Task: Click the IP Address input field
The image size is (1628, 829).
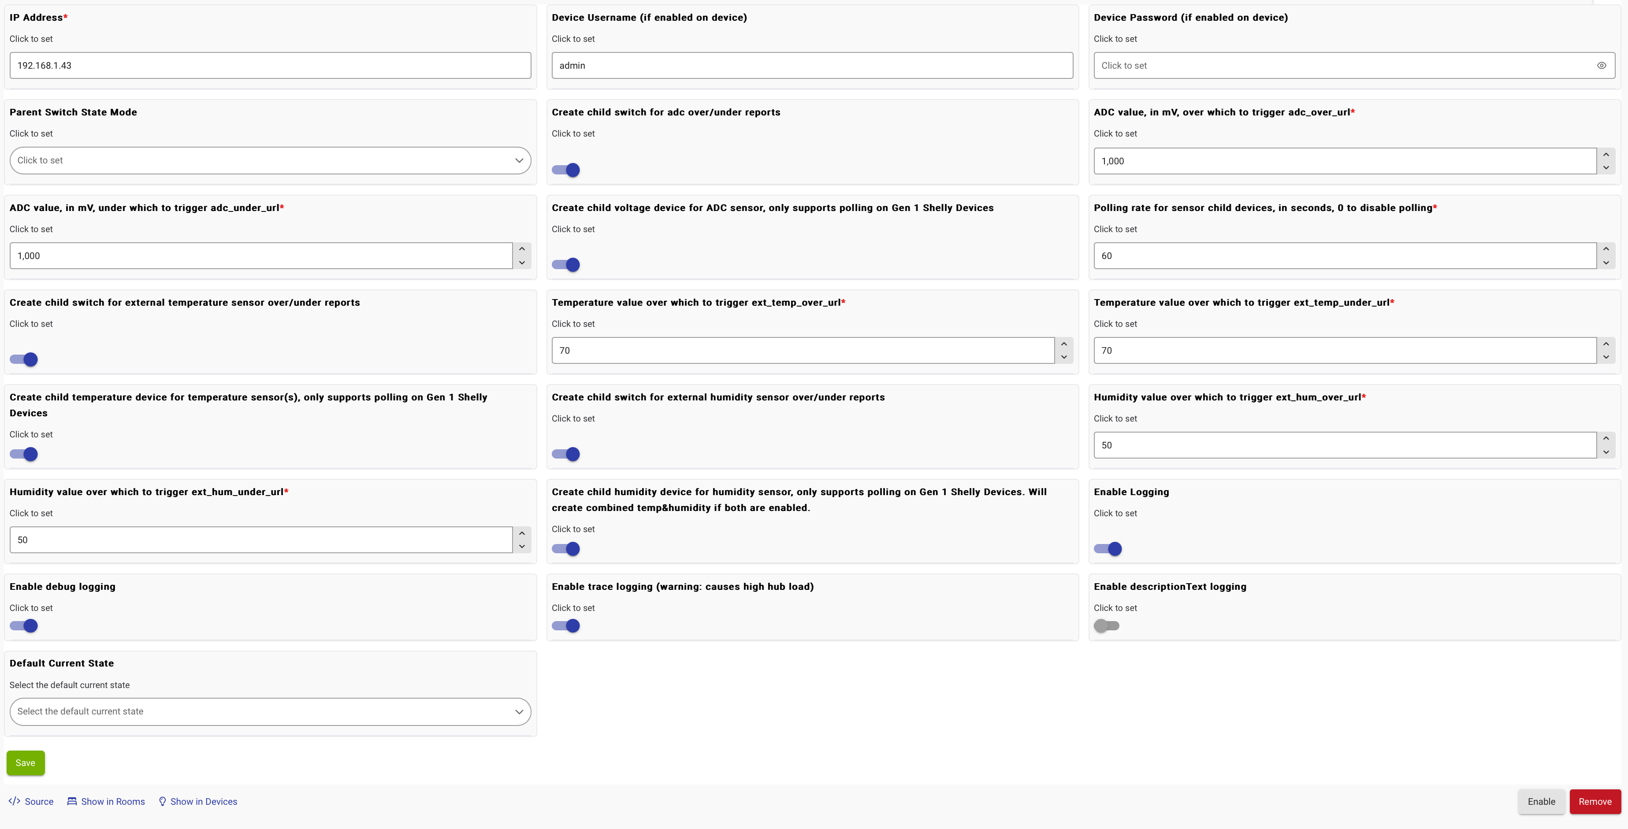Action: [270, 66]
